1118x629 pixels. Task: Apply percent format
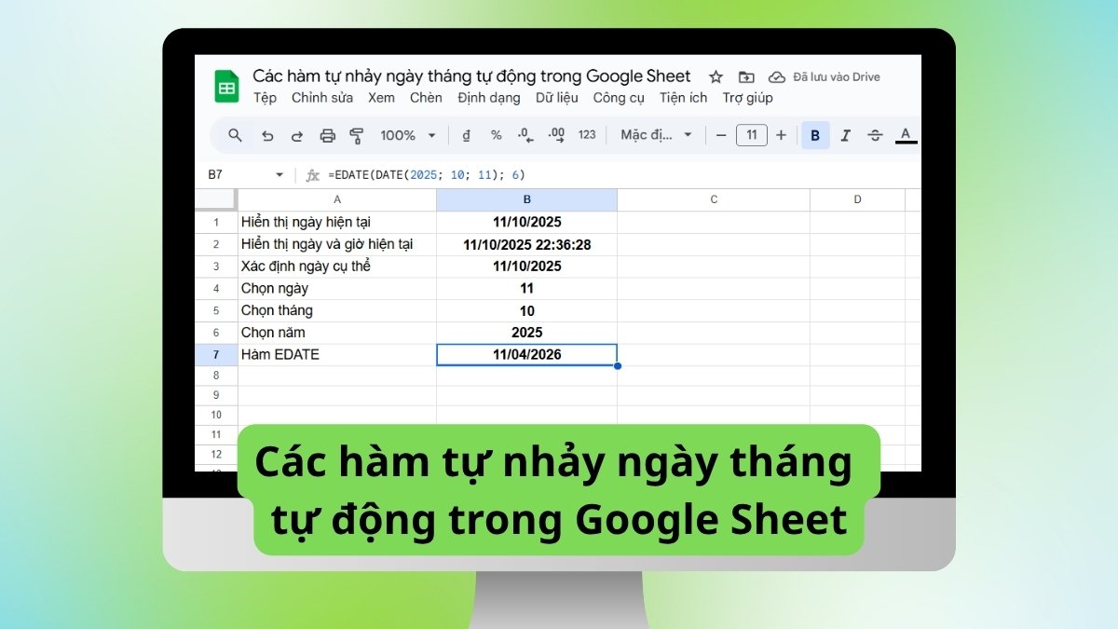(496, 135)
